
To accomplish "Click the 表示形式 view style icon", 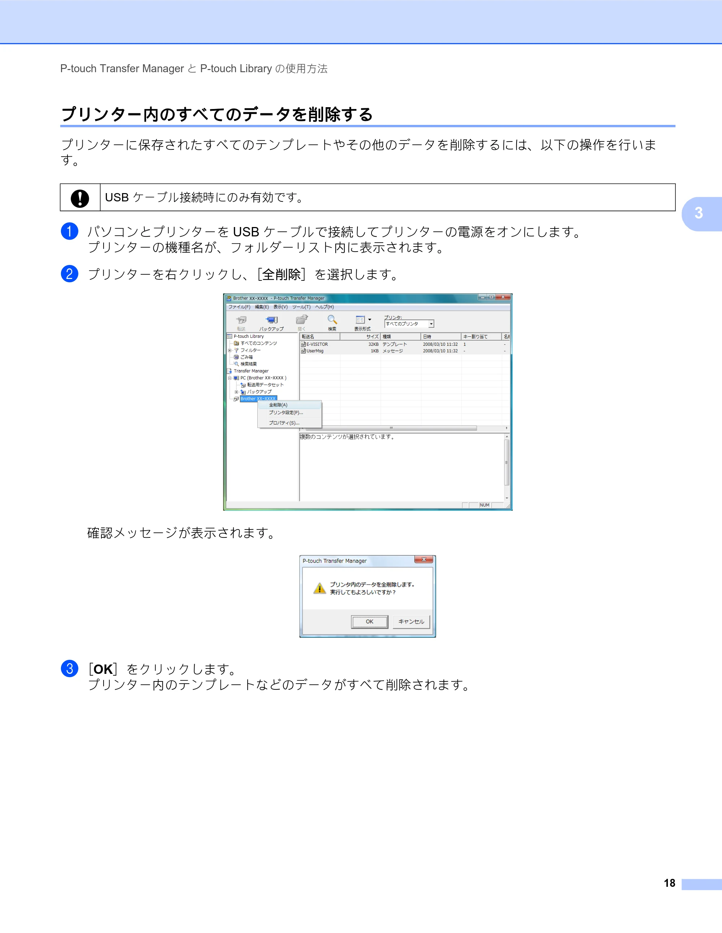I will click(360, 319).
